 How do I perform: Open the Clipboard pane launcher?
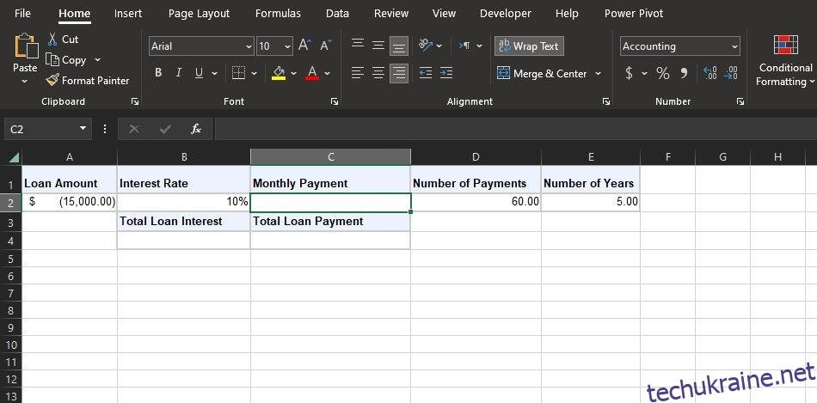coord(135,102)
